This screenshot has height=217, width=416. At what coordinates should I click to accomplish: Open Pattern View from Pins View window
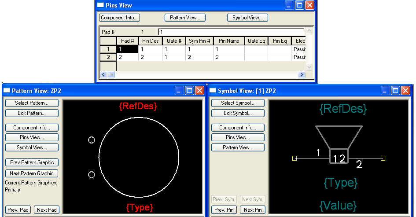point(185,18)
